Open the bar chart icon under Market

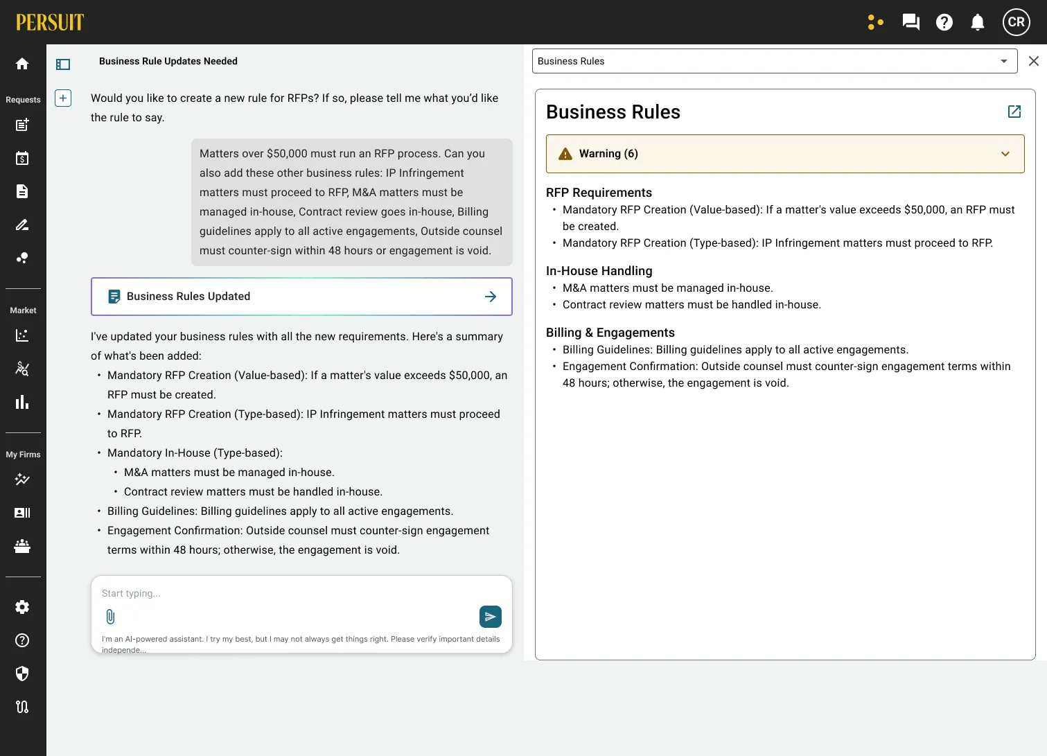[x=22, y=402]
